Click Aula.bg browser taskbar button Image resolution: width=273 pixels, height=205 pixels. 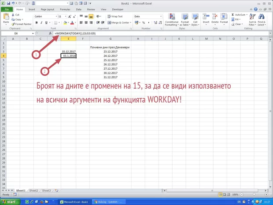click(x=108, y=202)
